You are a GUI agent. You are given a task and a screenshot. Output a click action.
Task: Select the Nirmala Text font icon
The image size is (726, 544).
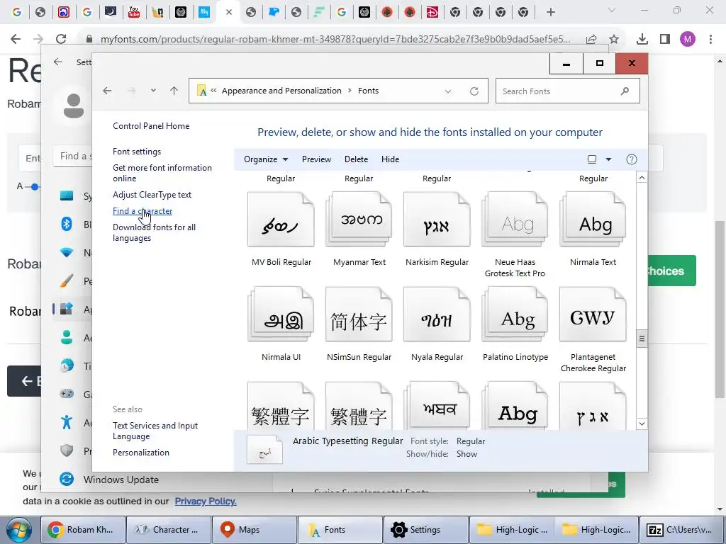coord(593,220)
